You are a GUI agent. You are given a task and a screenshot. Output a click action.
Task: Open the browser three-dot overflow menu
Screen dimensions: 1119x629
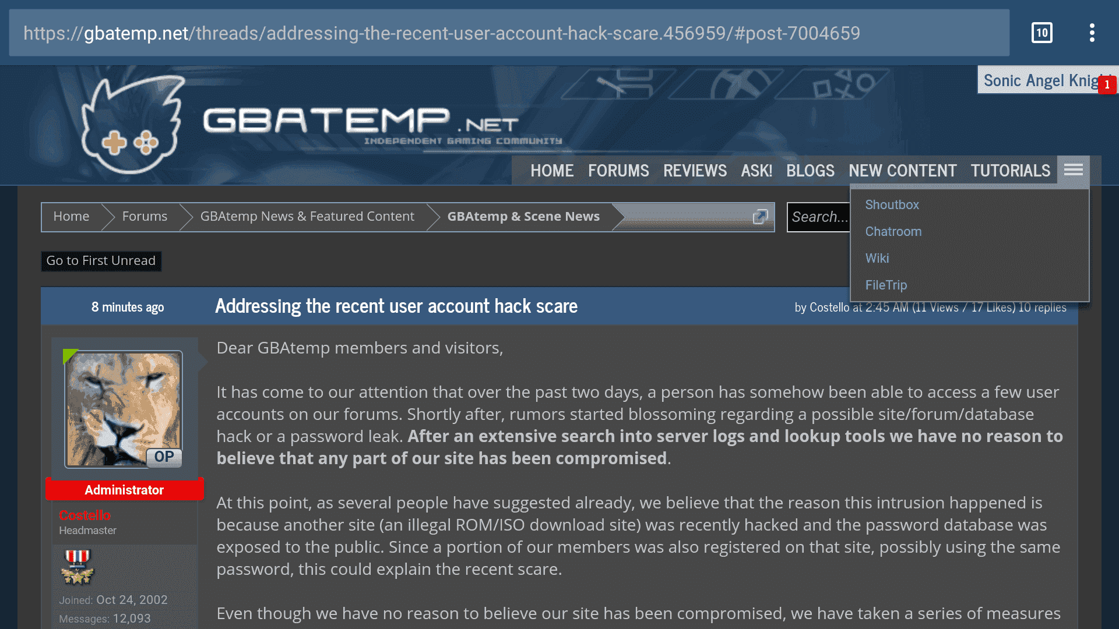1092,33
